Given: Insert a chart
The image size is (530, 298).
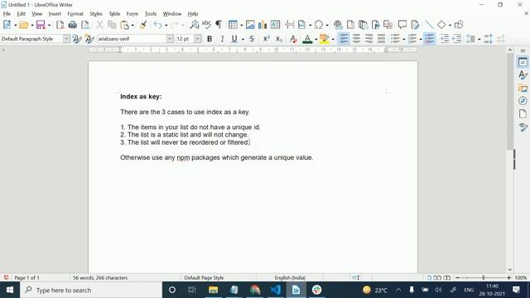Looking at the screenshot, I should click(x=263, y=25).
